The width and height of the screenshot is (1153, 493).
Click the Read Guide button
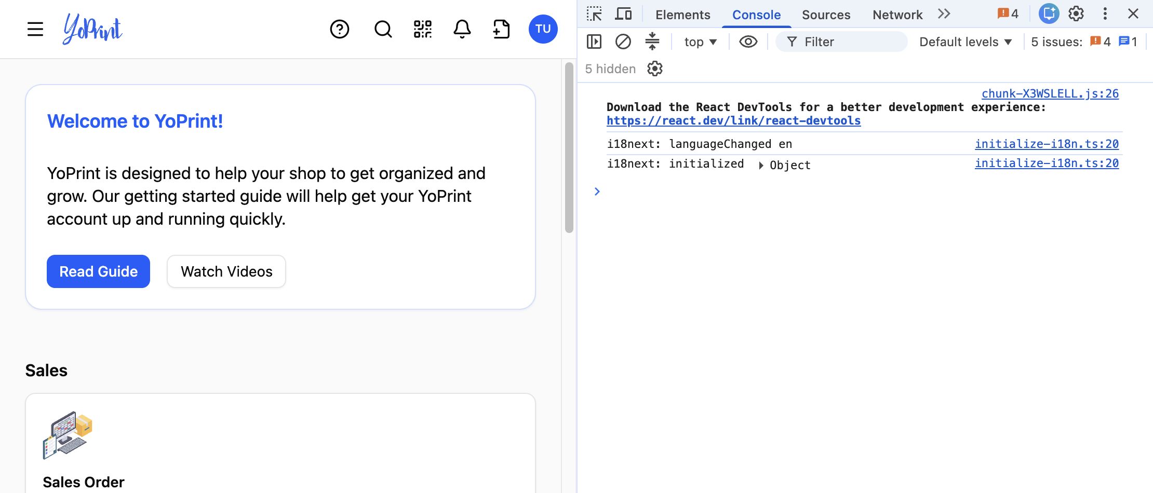pos(99,271)
